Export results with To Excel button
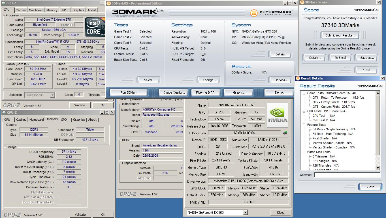This screenshot has width=386, height=218. point(340,58)
